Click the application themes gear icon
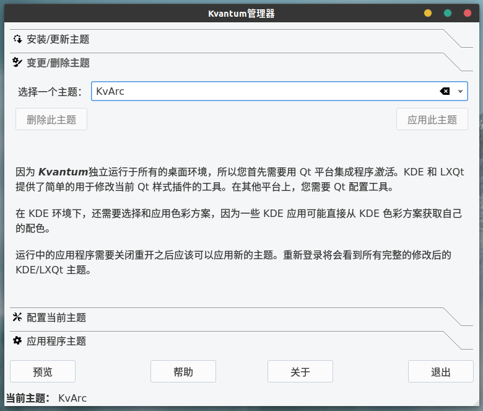Screen dimensions: 483x411 pos(17,341)
